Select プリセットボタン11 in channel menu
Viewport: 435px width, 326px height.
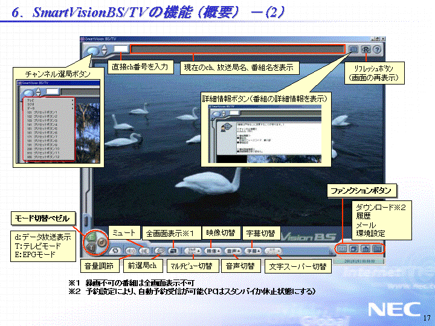50,153
